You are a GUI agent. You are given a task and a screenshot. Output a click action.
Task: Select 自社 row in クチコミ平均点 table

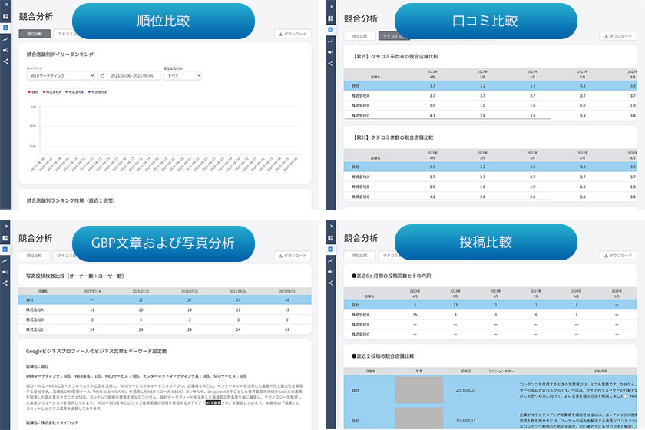(491, 85)
